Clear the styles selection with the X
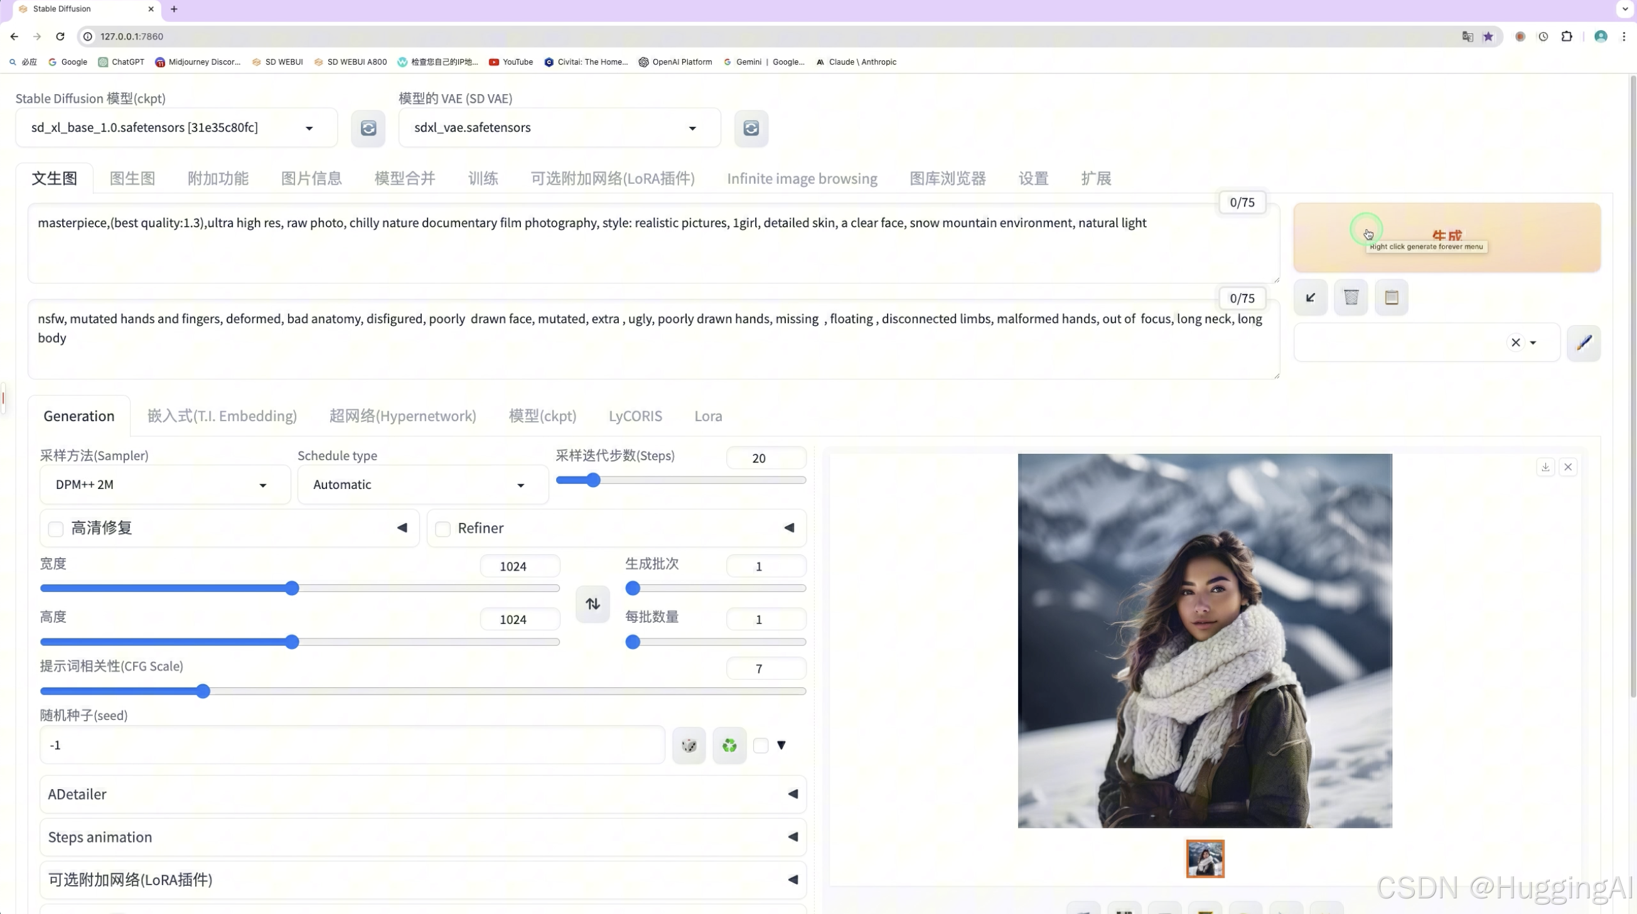The height and width of the screenshot is (914, 1637). click(x=1516, y=343)
